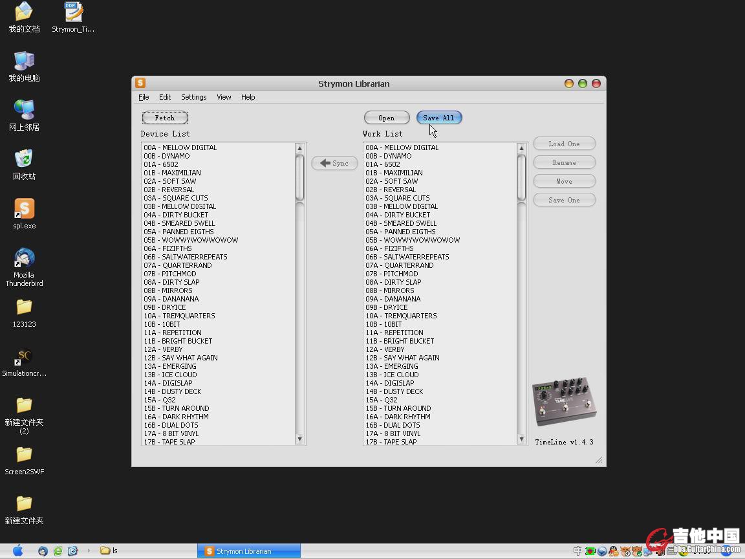Click Device List scrollbar up arrow
745x559 pixels.
coord(300,148)
